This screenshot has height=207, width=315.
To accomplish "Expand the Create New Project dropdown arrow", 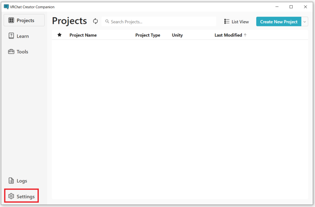I will click(305, 22).
